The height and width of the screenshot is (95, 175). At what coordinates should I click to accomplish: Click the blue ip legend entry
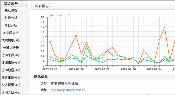pos(68,15)
